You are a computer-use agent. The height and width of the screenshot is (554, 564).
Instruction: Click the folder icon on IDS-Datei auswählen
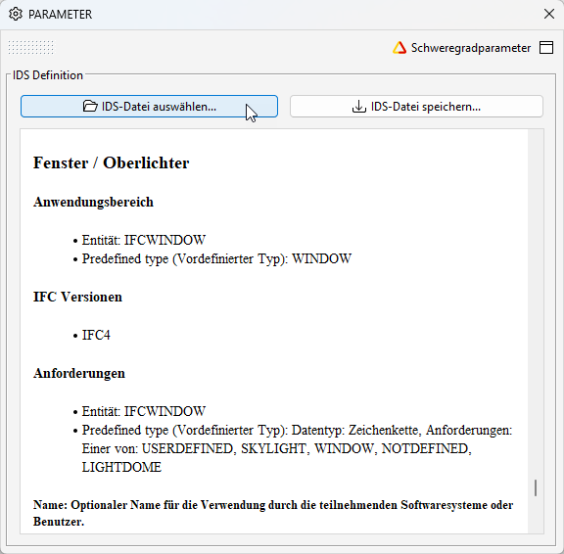(x=90, y=106)
